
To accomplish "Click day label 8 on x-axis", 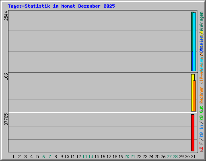I will tap(56, 157).
